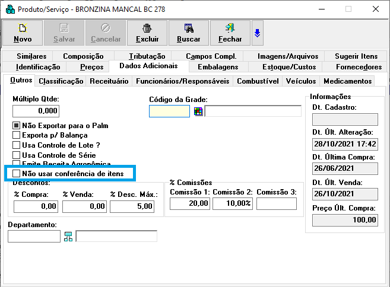
Task: Open the Departamento lookup tree icon
Action: tap(68, 237)
